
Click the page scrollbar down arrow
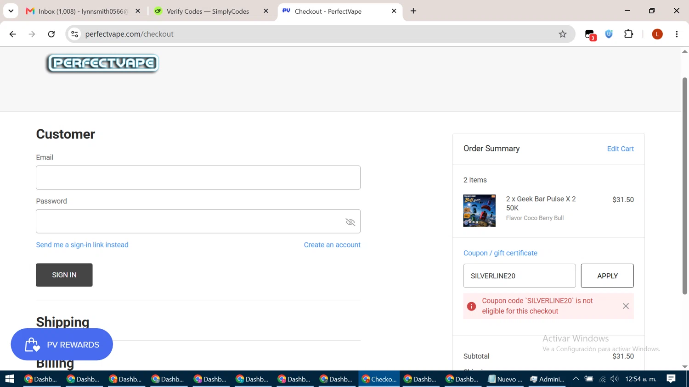pyautogui.click(x=685, y=367)
